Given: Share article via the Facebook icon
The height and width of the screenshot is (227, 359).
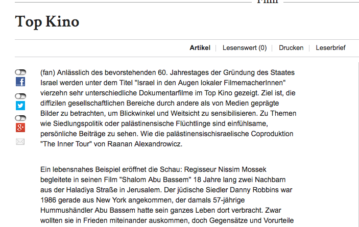Looking at the screenshot, I should 20,82.
